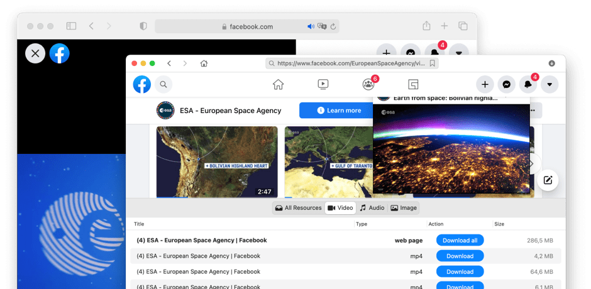Go forward in the Safari window
The height and width of the screenshot is (289, 591).
(x=109, y=26)
